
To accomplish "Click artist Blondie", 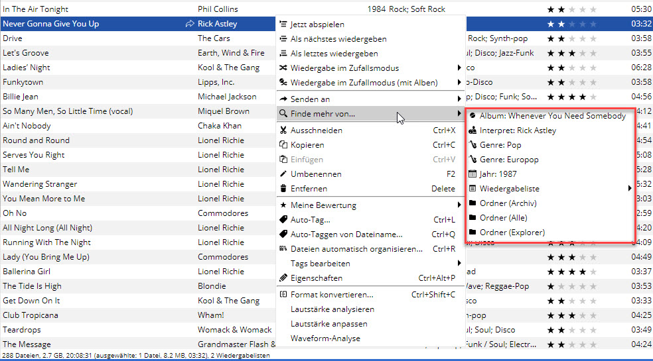I will pyautogui.click(x=212, y=286).
